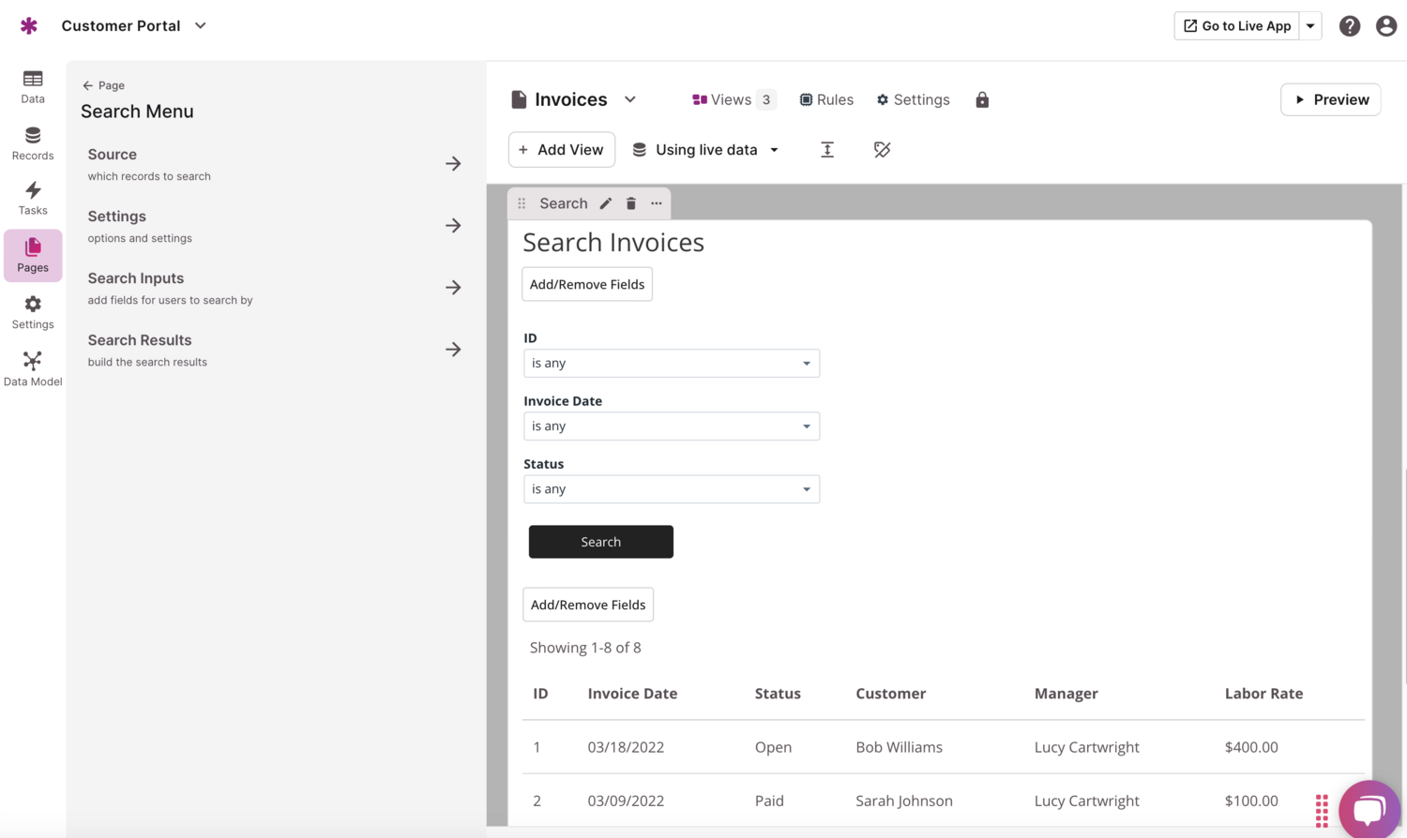
Task: Open more options ellipsis on Search view
Action: coord(657,203)
